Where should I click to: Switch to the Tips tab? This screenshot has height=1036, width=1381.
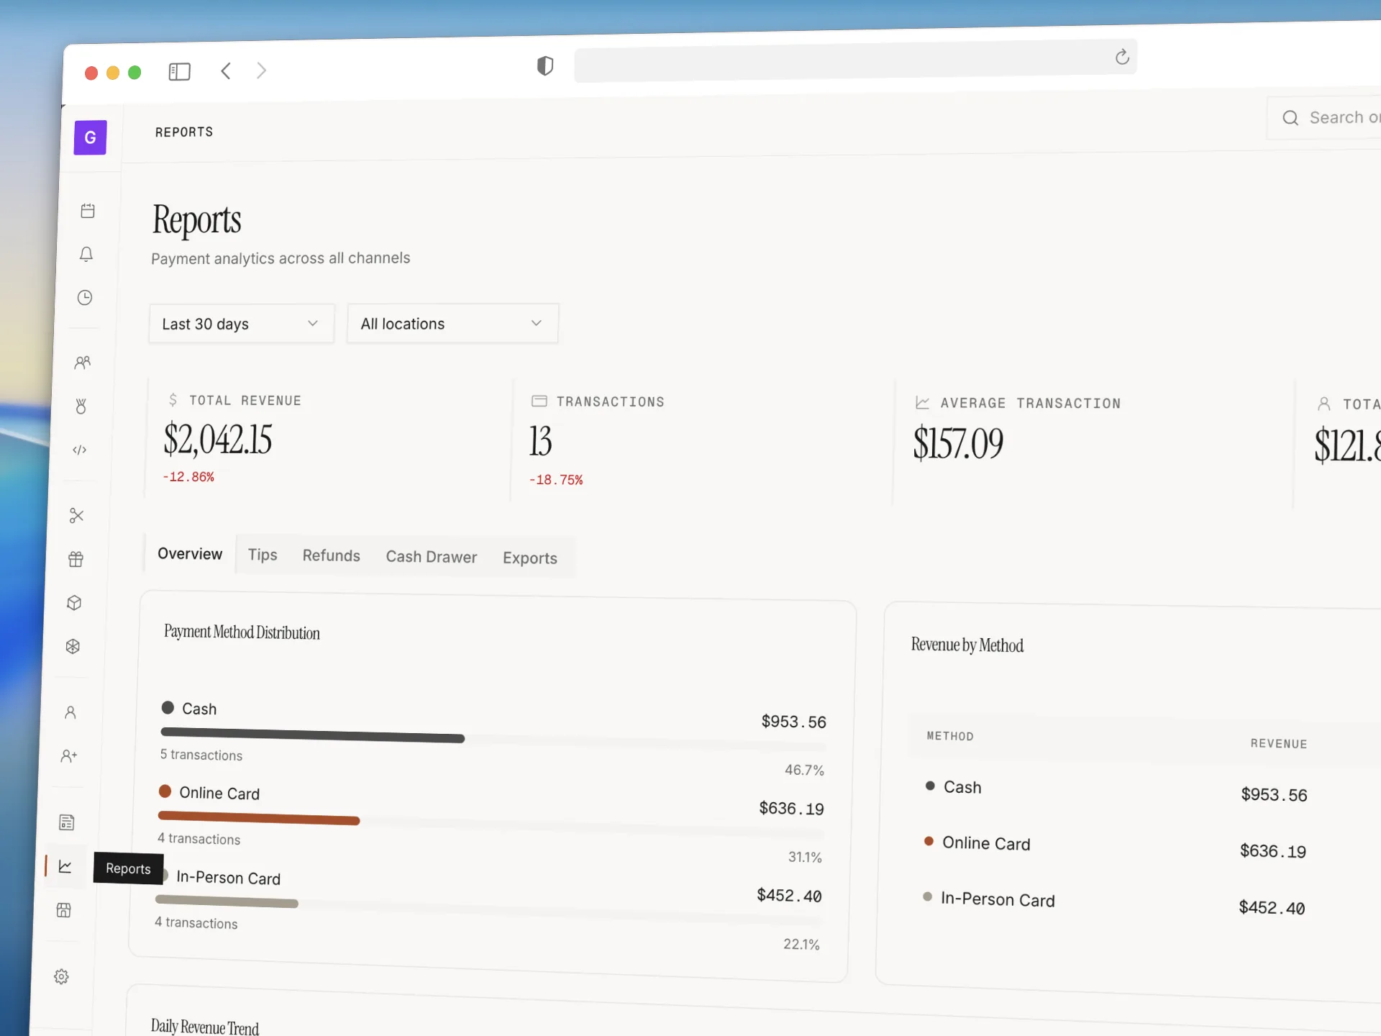(x=263, y=554)
